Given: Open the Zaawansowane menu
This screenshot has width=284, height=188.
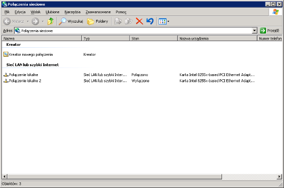Looking at the screenshot, I should (98, 12).
